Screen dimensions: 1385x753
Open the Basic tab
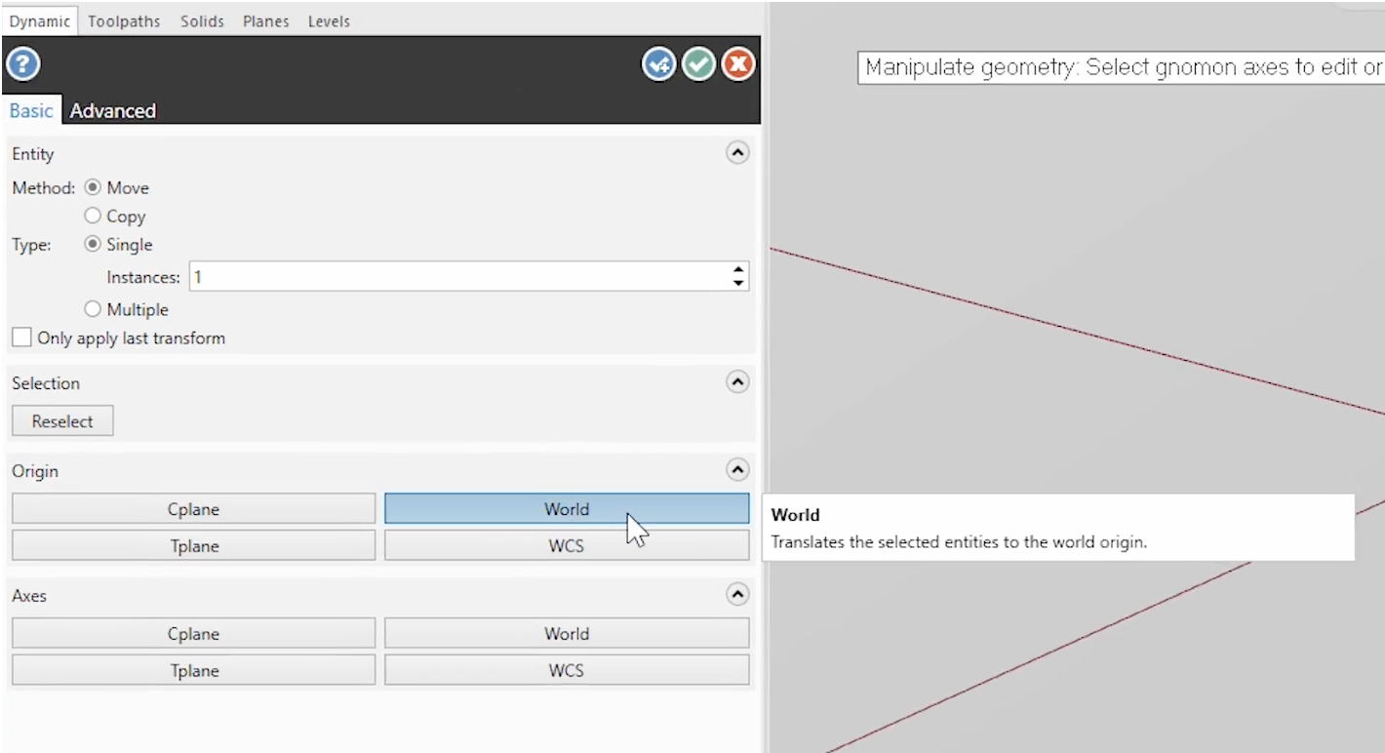pyautogui.click(x=31, y=110)
